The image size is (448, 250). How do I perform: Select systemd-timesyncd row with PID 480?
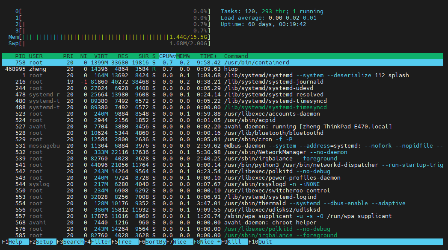(223, 101)
